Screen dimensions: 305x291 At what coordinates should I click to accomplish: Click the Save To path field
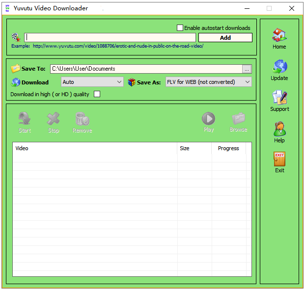click(x=146, y=69)
